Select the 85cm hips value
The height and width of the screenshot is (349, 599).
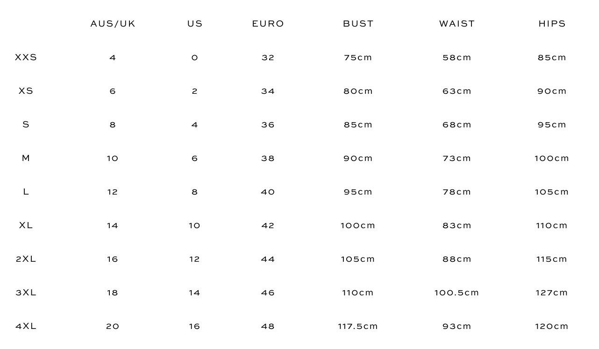[x=552, y=57]
